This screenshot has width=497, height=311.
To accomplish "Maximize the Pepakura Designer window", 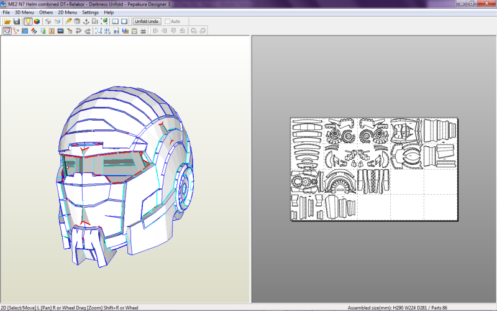I will coord(472,4).
